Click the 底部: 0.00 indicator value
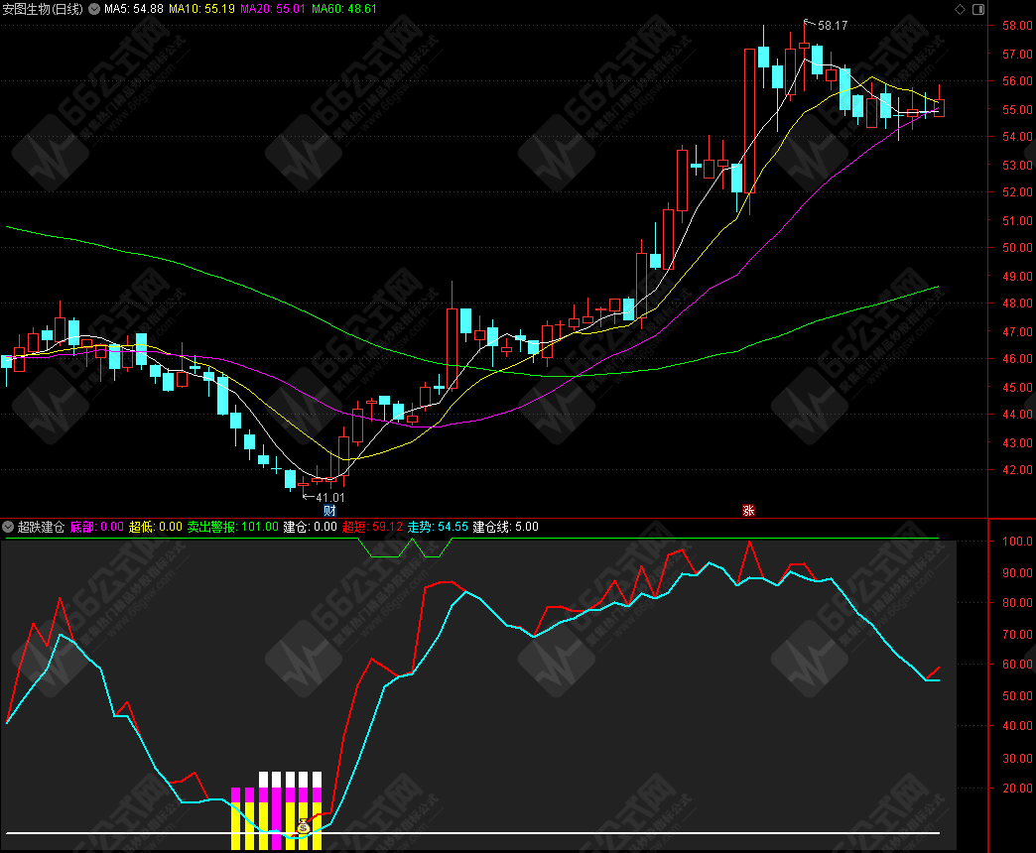The width and height of the screenshot is (1036, 853). (97, 527)
